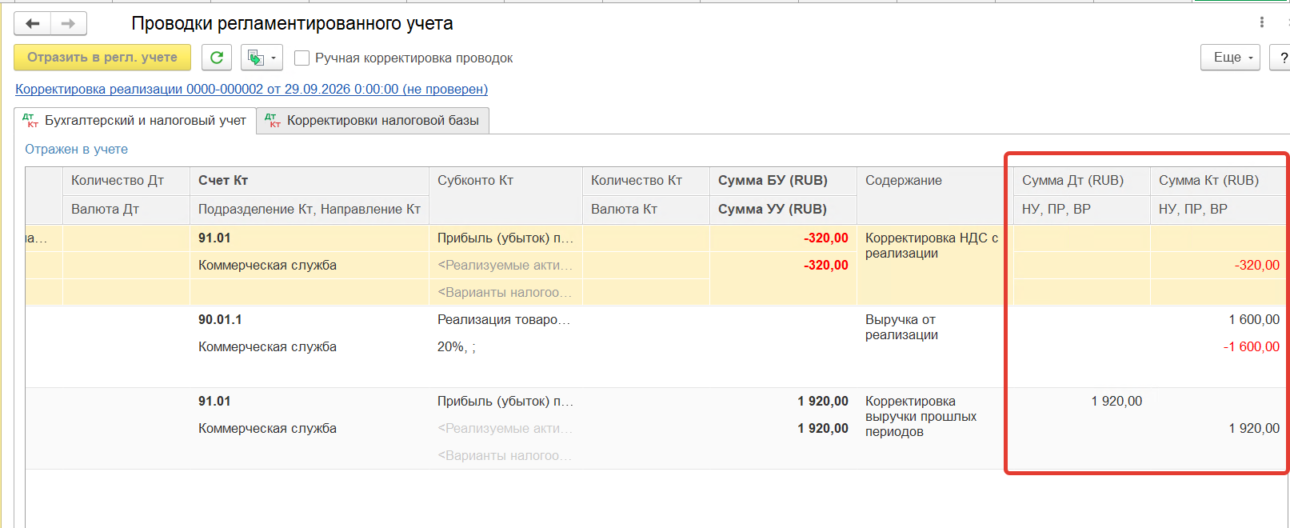Click the Реализация товаро… subconto cell
Screen dimensions: 1290x528
[x=505, y=320]
